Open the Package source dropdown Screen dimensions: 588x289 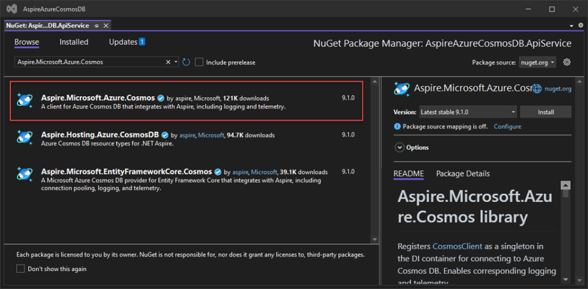[x=537, y=62]
